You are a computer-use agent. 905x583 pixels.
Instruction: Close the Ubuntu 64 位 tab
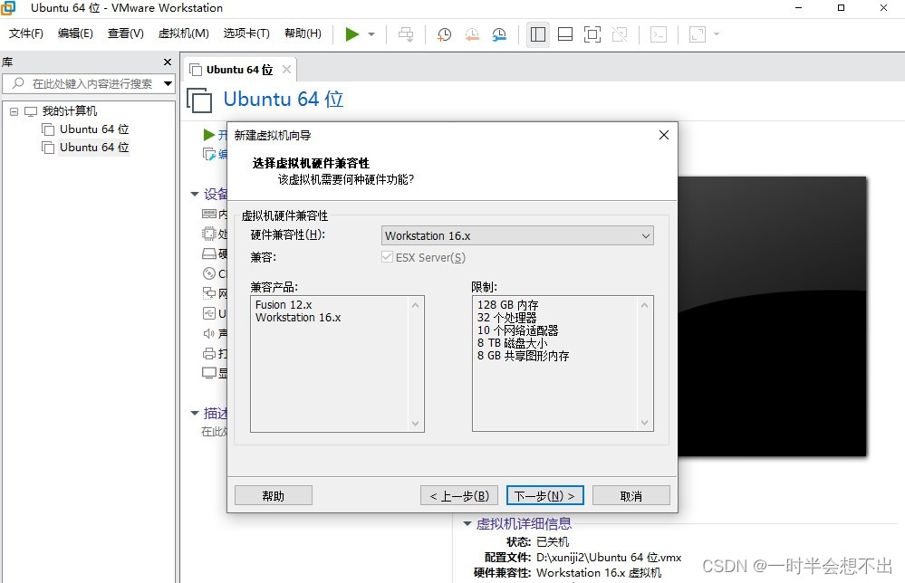click(286, 69)
